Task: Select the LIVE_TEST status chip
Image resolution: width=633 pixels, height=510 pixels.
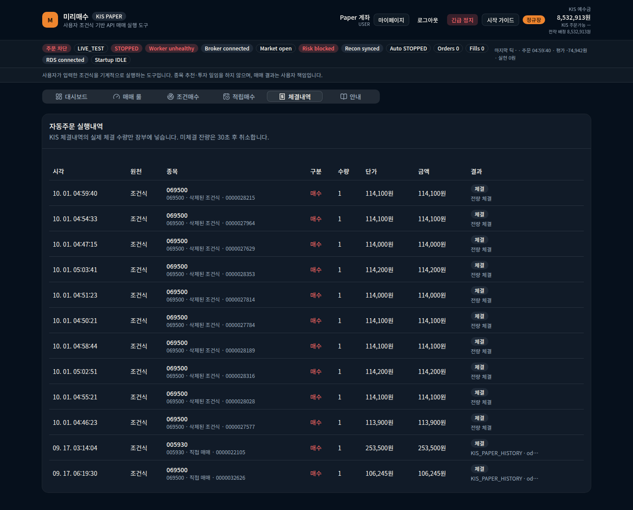Action: coord(91,48)
